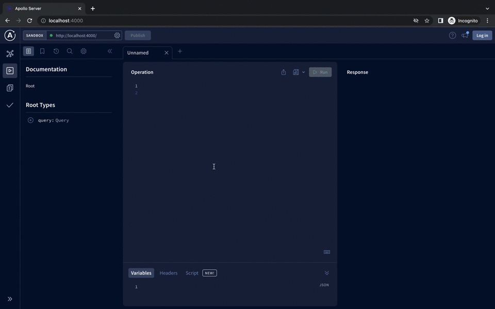Open search with the magnifier icon
The width and height of the screenshot is (495, 309).
70,51
